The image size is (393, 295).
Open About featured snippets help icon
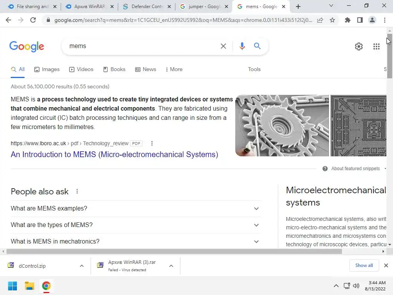point(325,169)
